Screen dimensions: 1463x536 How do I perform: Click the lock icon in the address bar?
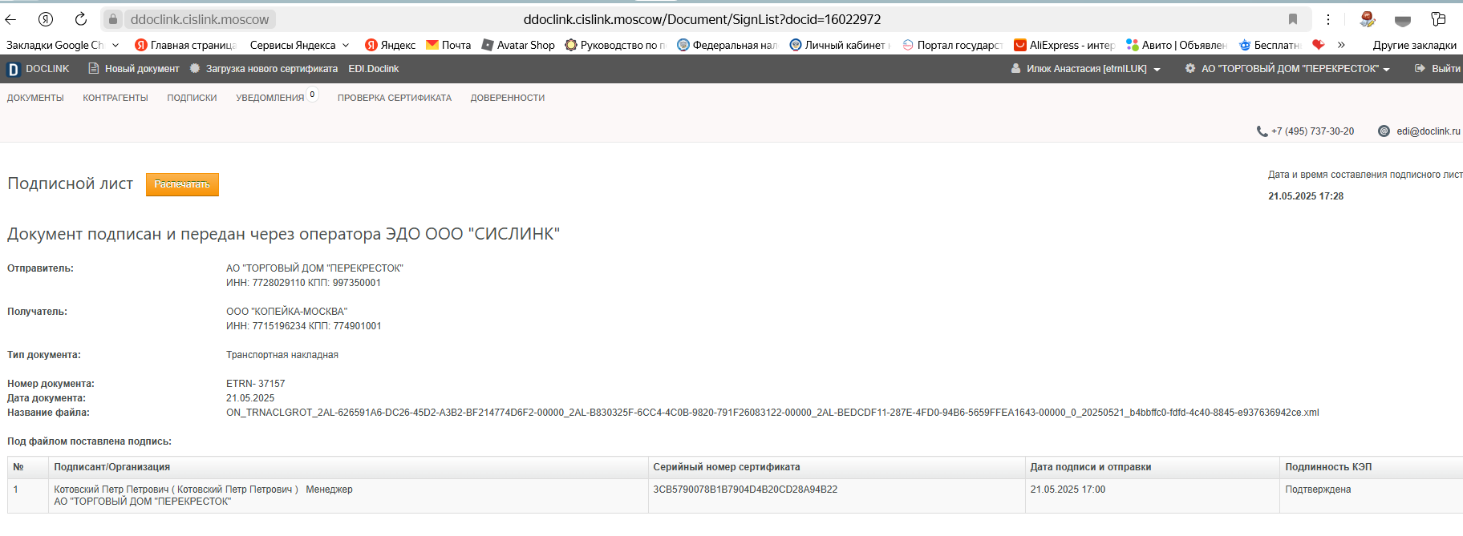113,19
